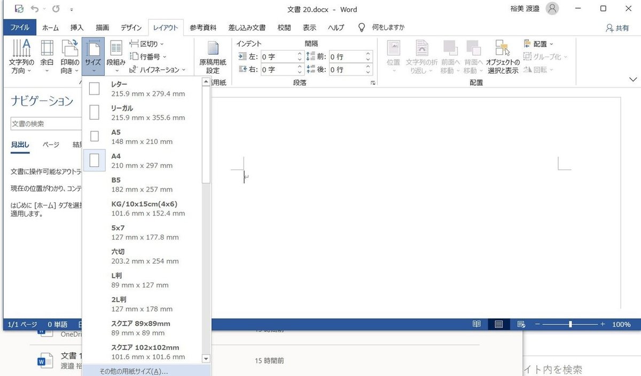Select レター paper size
The height and width of the screenshot is (376, 641).
coord(142,89)
